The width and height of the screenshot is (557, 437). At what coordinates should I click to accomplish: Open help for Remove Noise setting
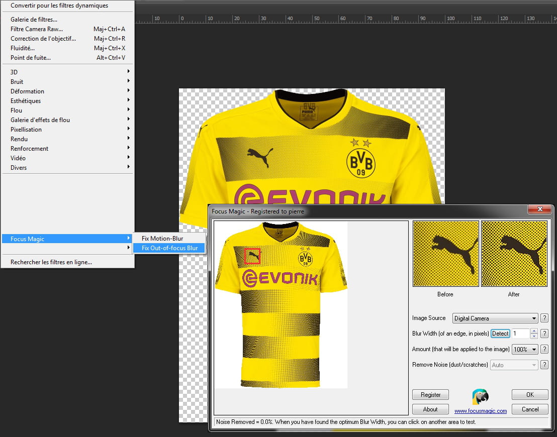pos(544,365)
